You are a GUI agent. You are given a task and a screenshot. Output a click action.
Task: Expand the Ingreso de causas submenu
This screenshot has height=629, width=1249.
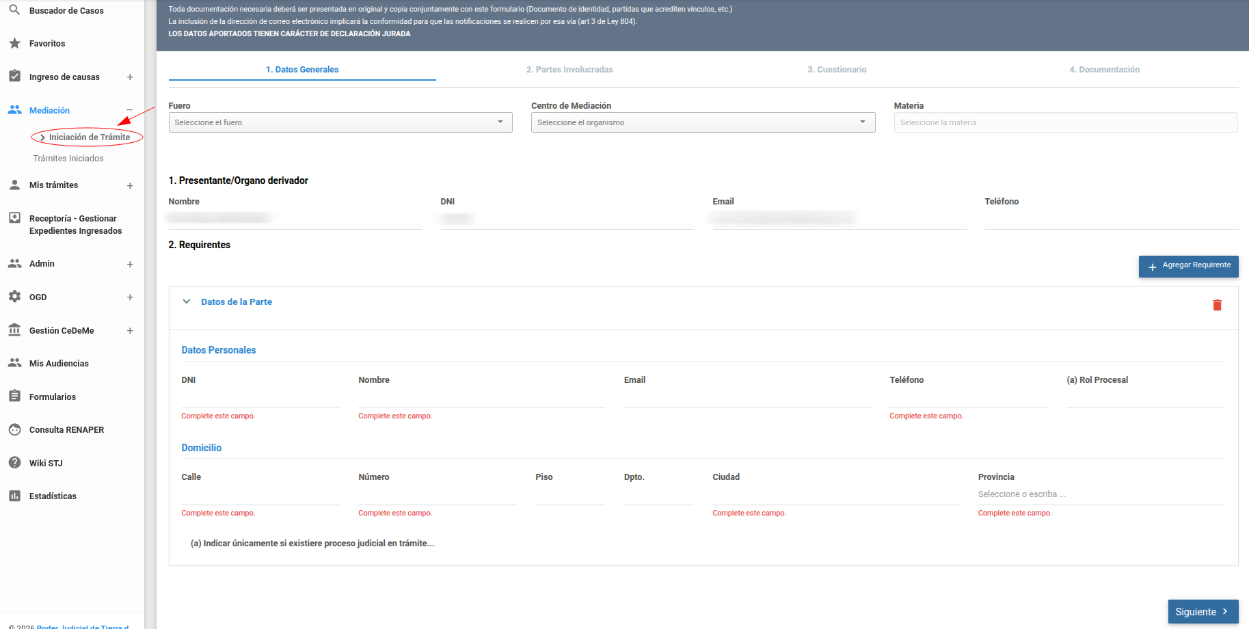click(130, 77)
